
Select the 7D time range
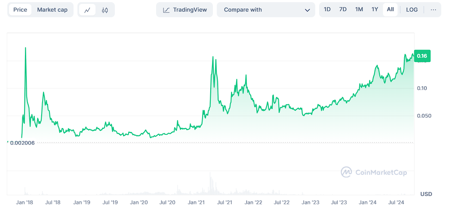coord(343,9)
